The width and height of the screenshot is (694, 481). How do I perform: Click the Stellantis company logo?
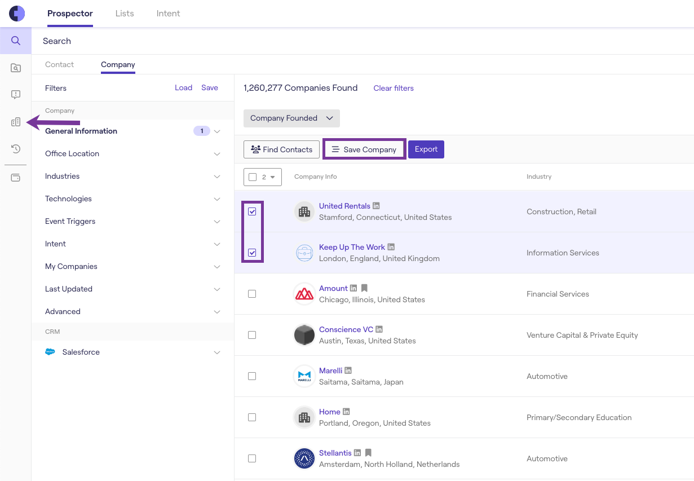tap(304, 458)
